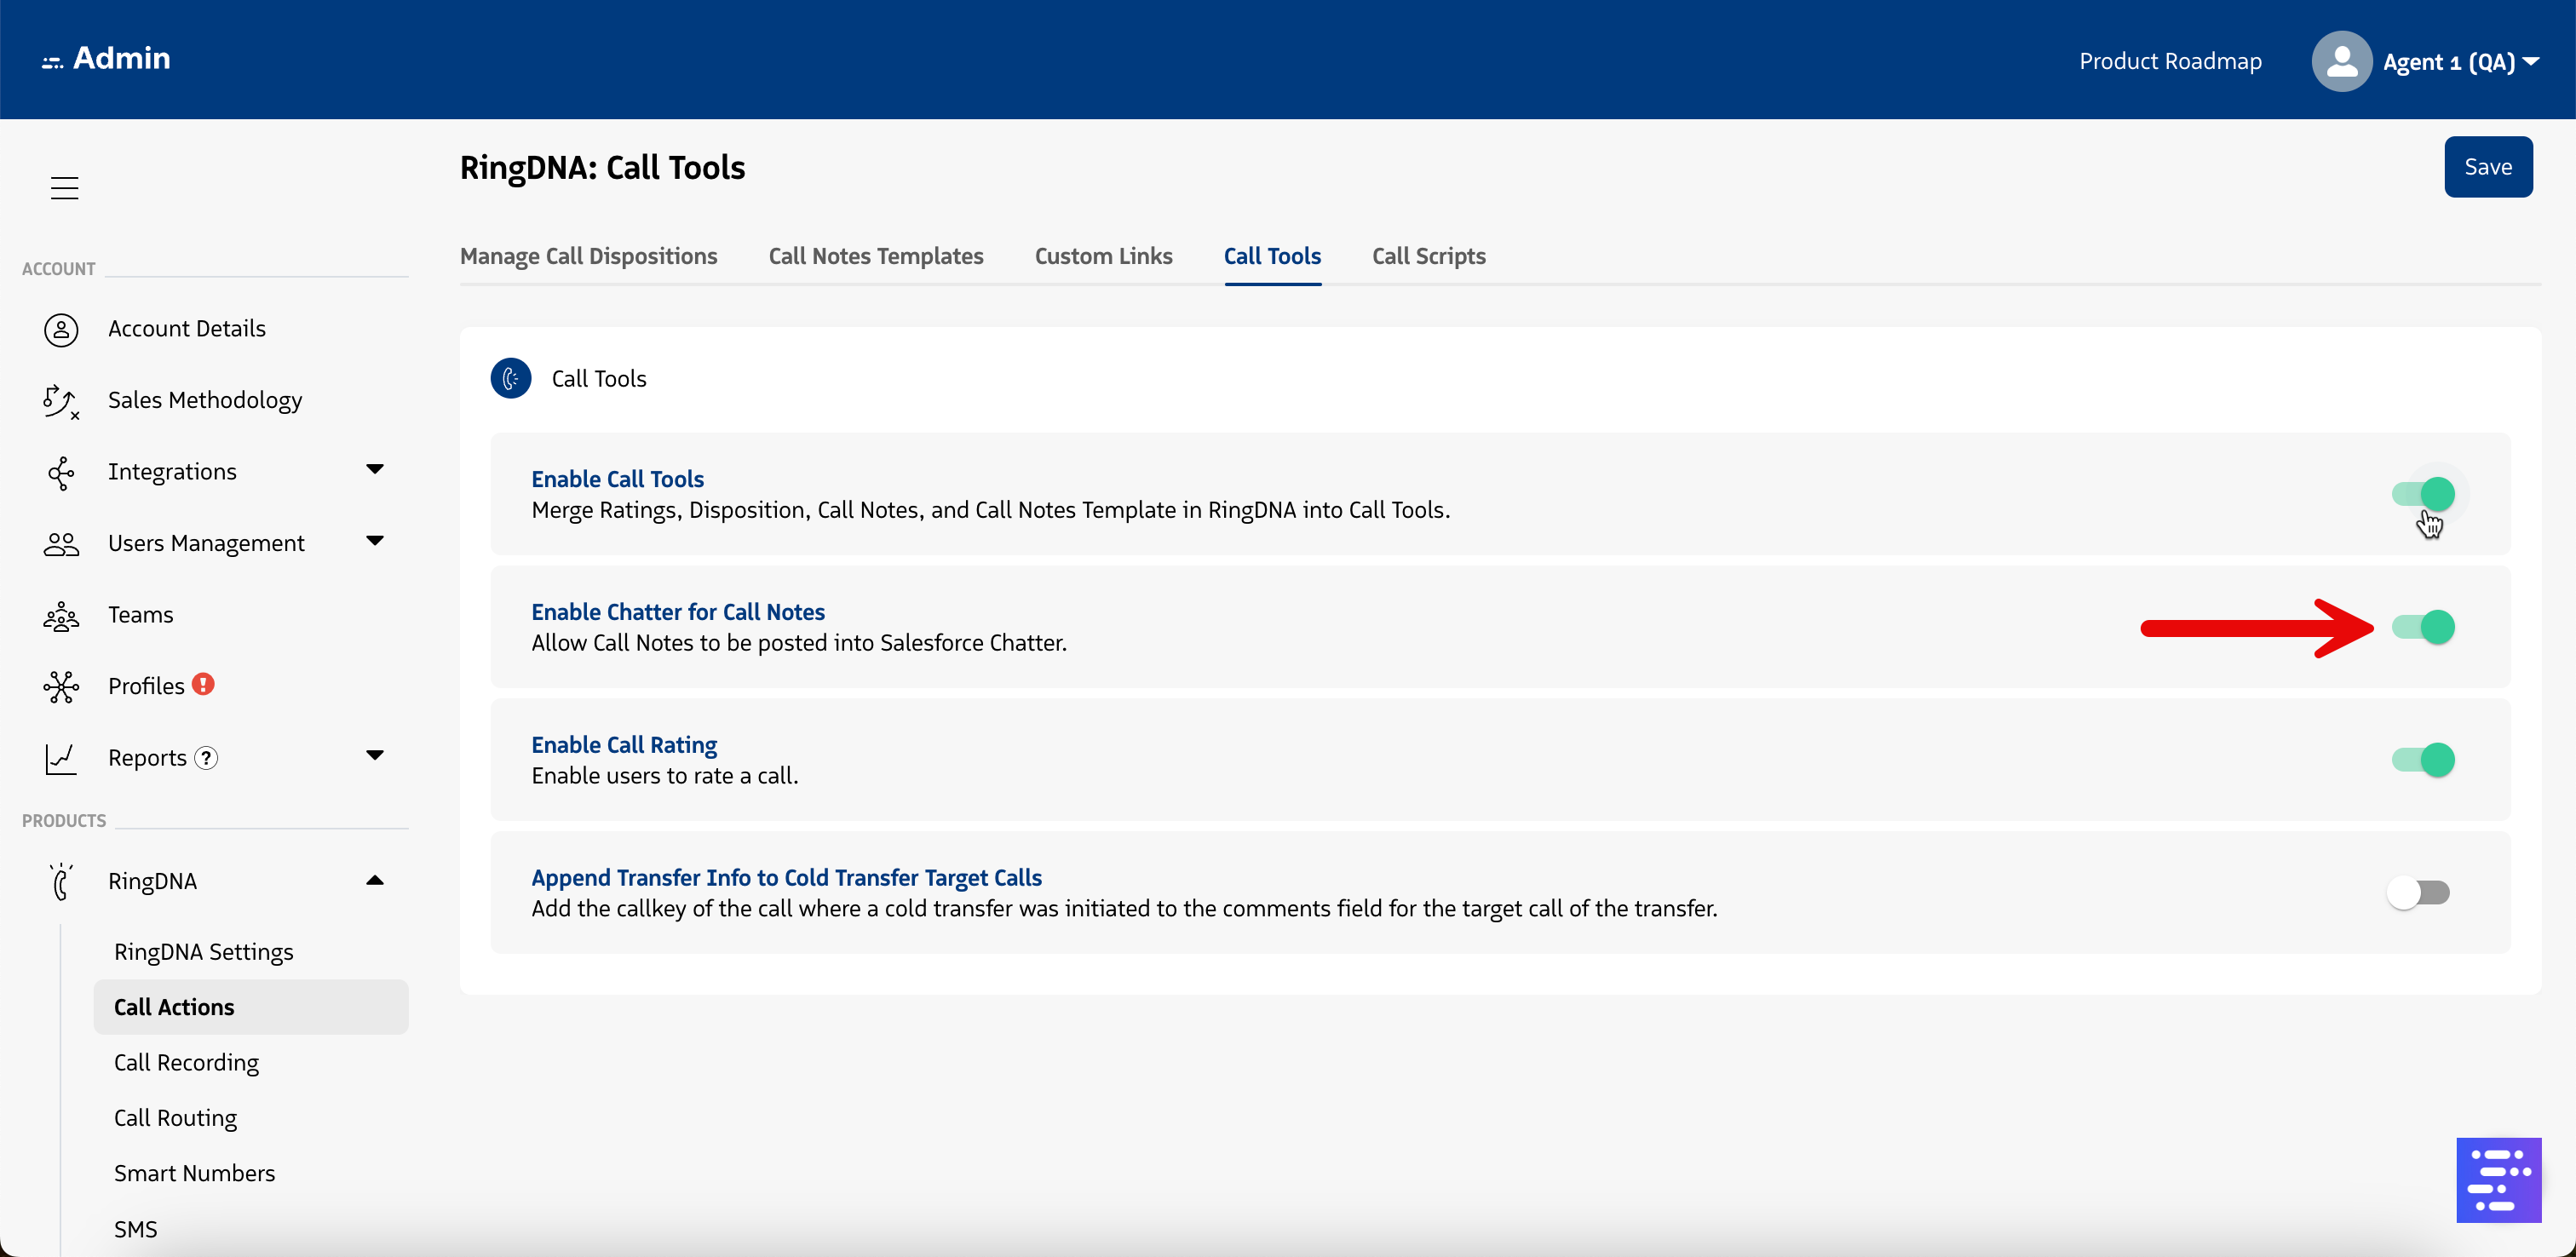
Task: Toggle the Enable Call Tools switch
Action: pyautogui.click(x=2423, y=494)
